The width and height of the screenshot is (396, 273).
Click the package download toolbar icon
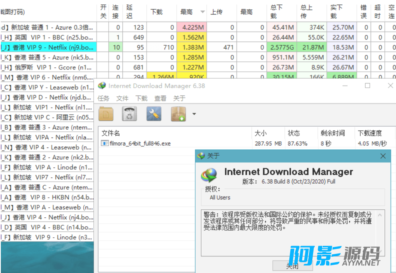(179, 114)
